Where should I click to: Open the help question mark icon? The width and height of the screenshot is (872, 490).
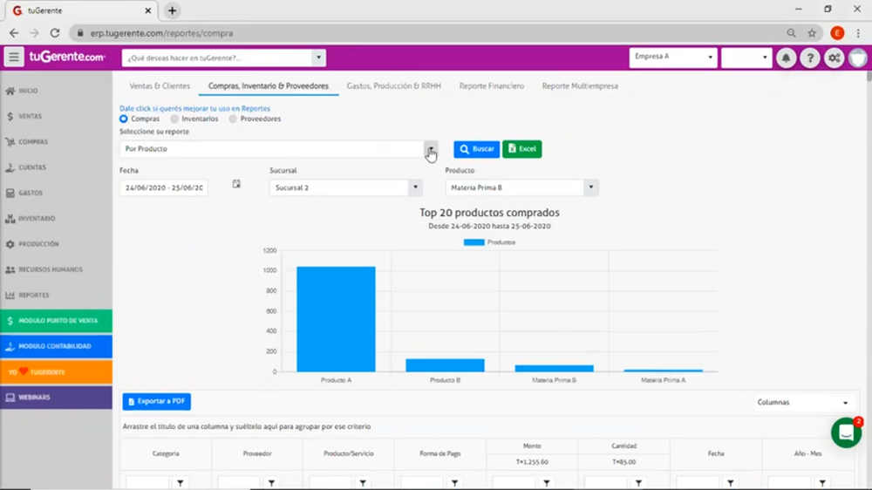click(810, 58)
